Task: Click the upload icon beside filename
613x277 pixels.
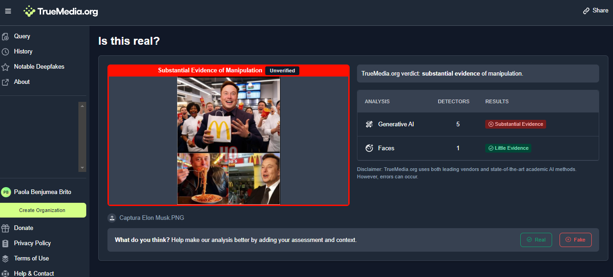Action: click(112, 218)
